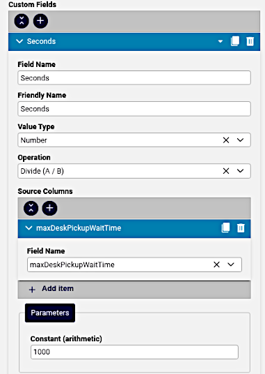
Task: Collapse all Source Columns items
Action: pos(31,208)
